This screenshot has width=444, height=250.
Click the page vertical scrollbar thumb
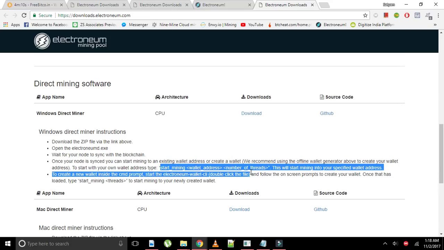point(441,153)
